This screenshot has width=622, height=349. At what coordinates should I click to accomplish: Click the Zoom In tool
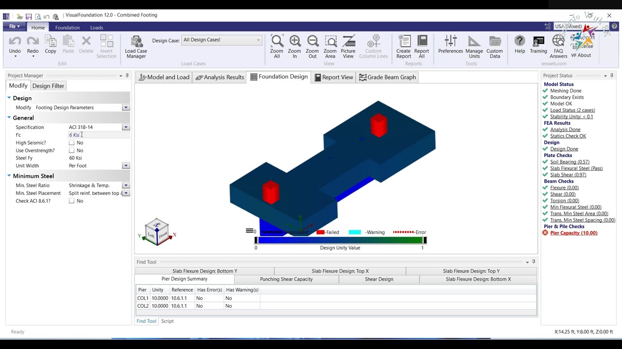(x=294, y=41)
